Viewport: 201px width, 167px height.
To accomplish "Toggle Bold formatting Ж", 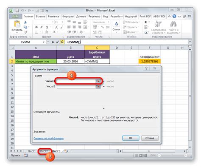I will tap(36, 27).
